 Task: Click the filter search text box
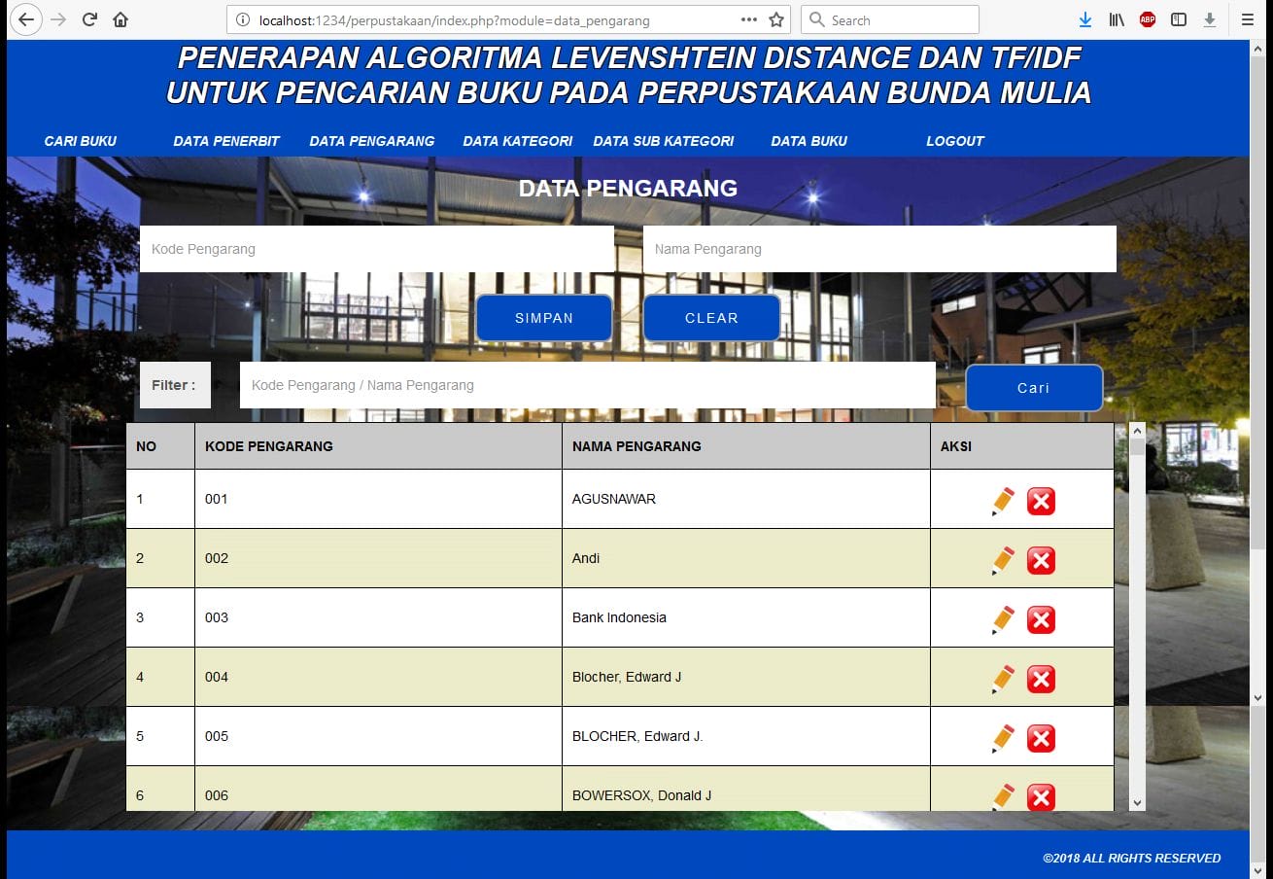tap(587, 385)
